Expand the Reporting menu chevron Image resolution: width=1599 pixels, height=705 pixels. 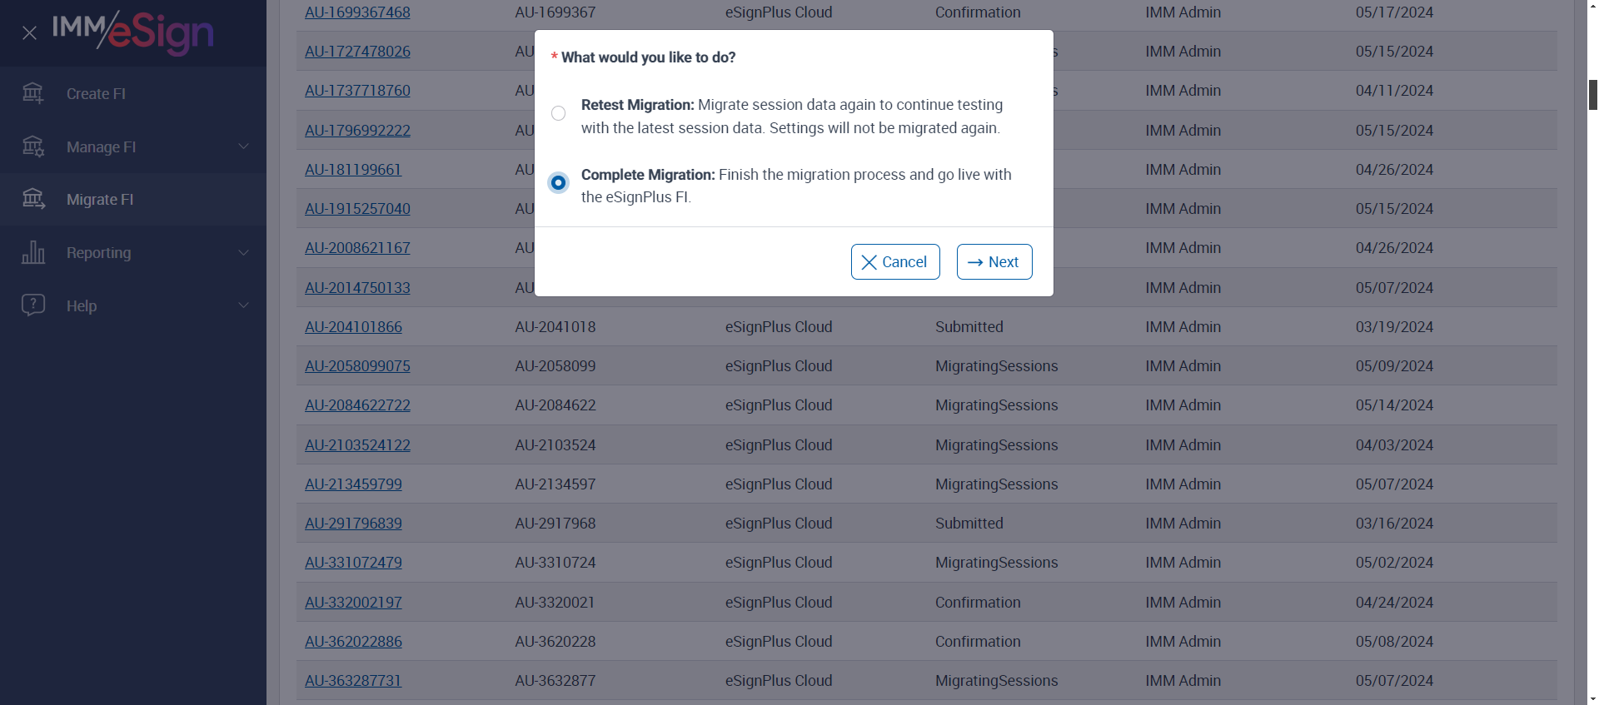tap(243, 252)
